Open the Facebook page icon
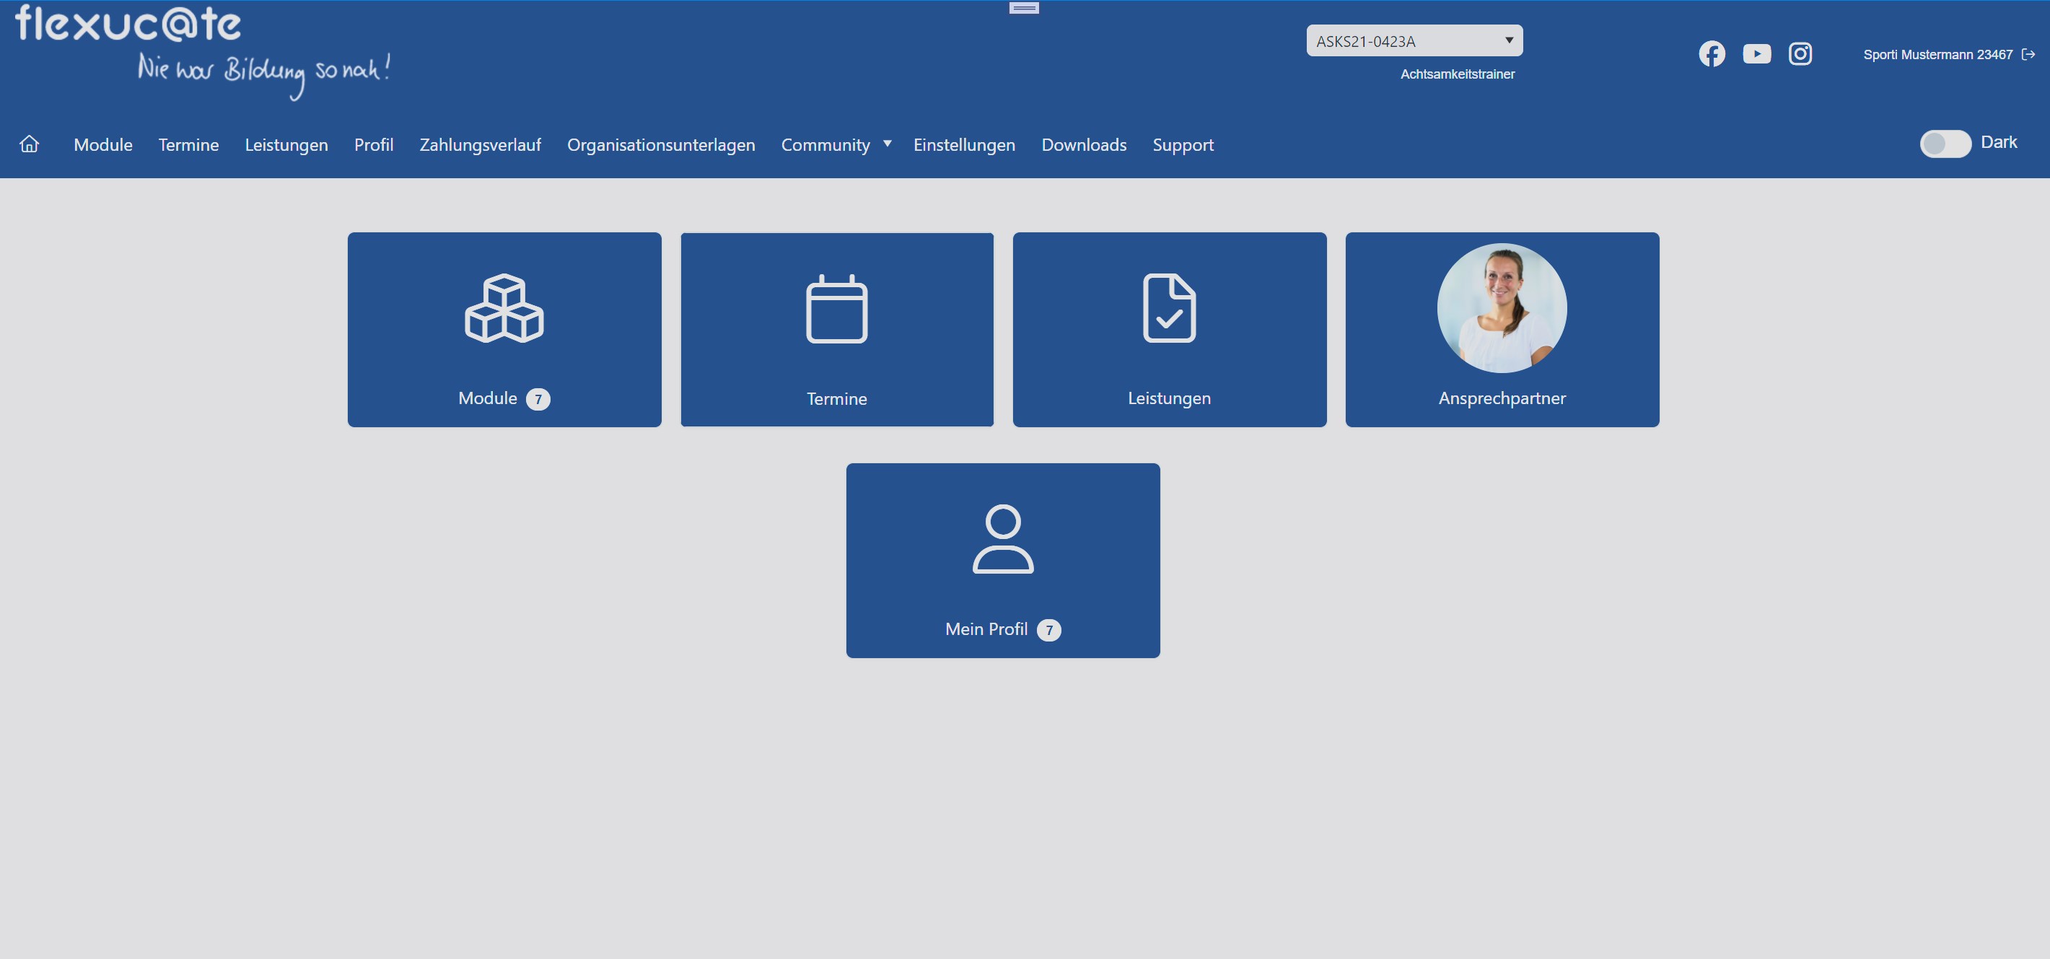 tap(1712, 53)
